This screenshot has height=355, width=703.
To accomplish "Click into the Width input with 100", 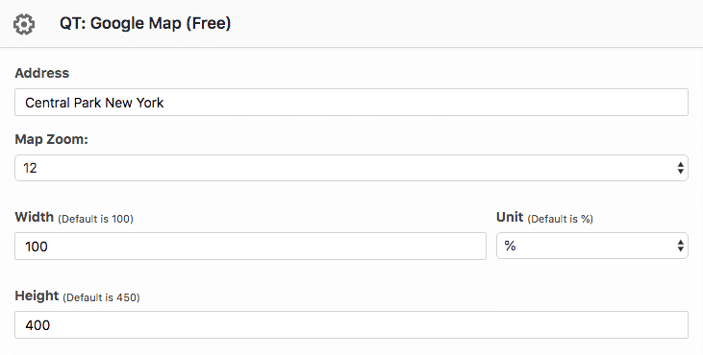I will pyautogui.click(x=251, y=246).
